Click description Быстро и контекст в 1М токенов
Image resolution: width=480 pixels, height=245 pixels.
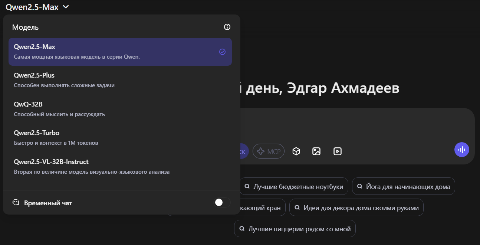56,143
